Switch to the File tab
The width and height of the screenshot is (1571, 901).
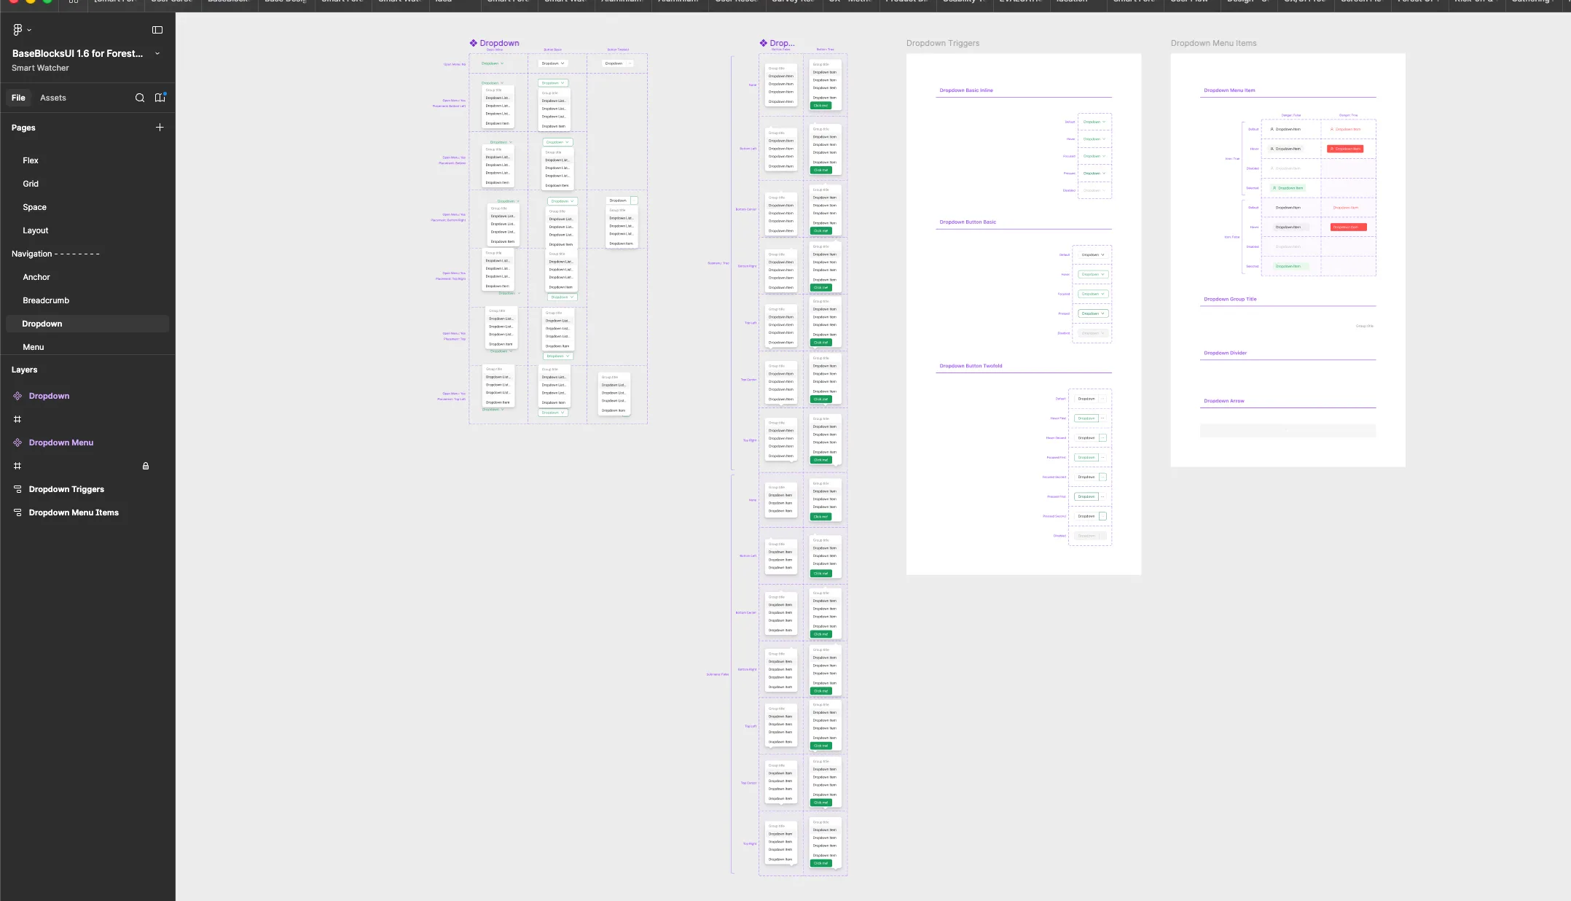point(18,98)
